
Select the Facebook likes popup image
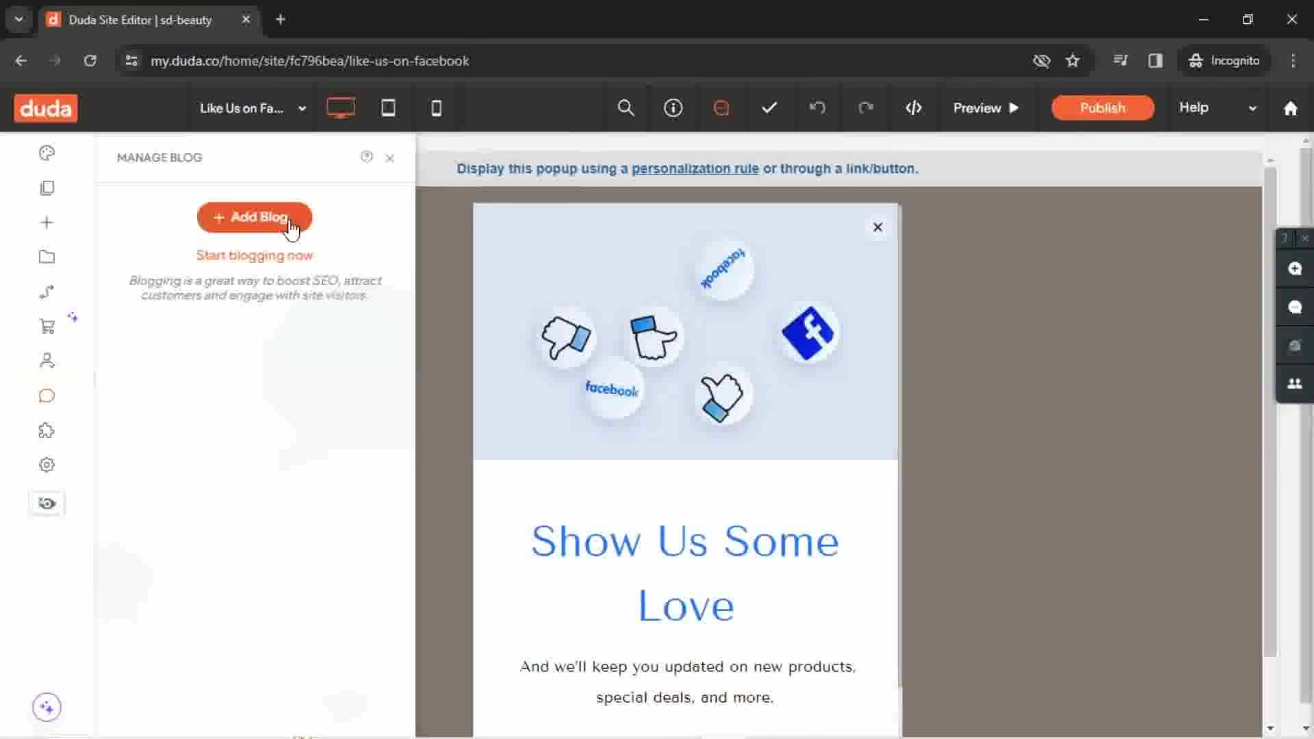[685, 331]
